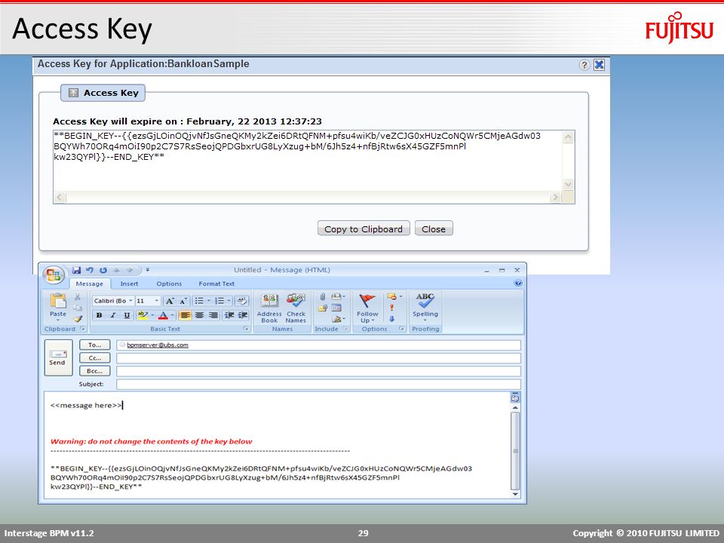Click the Bcc... button
This screenshot has height=543, width=724.
coord(95,371)
